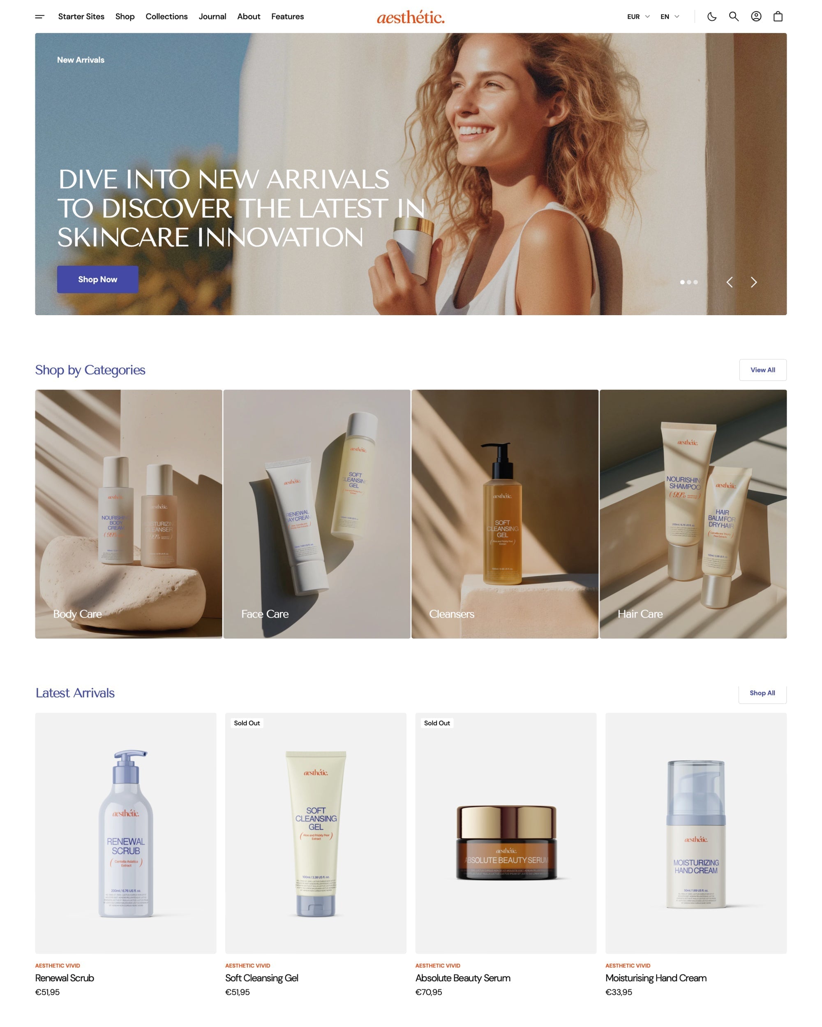
Task: Open the shopping cart icon
Action: (x=778, y=16)
